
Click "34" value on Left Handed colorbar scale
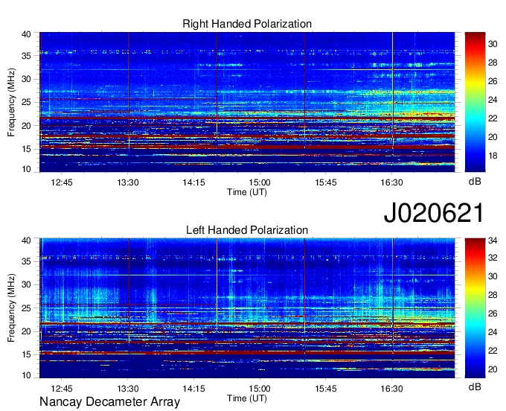[493, 240]
